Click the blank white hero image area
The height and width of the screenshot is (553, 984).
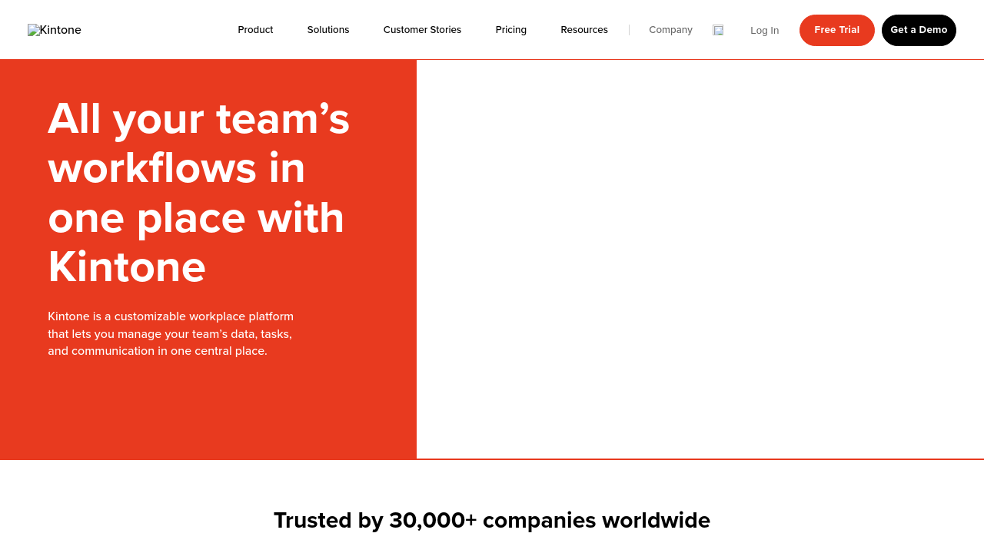(x=700, y=259)
